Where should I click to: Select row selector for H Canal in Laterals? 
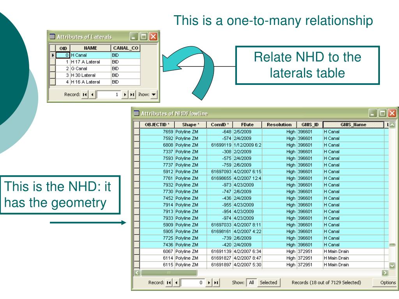[x=53, y=55]
